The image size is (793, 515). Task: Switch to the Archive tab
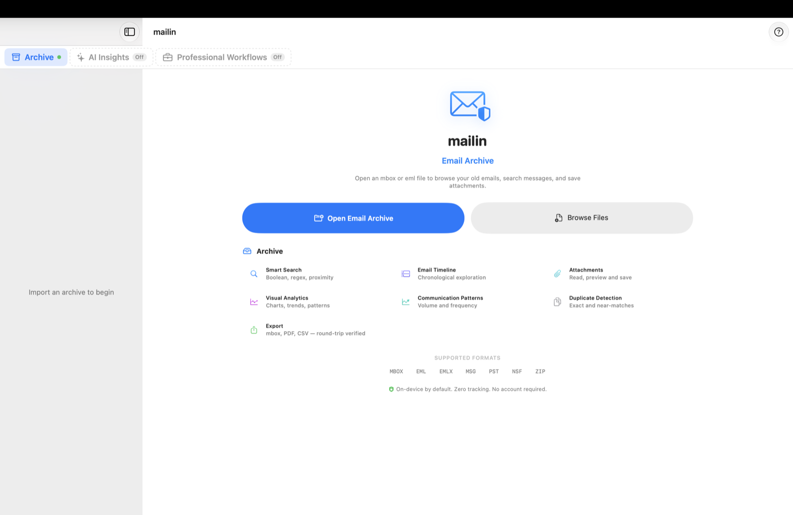point(36,57)
